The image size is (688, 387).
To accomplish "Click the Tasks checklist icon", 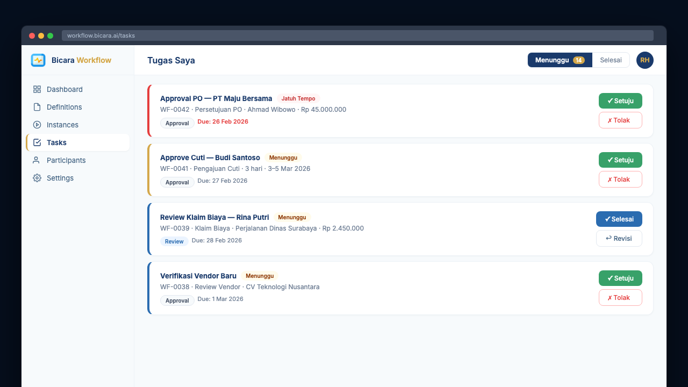I will coord(37,142).
